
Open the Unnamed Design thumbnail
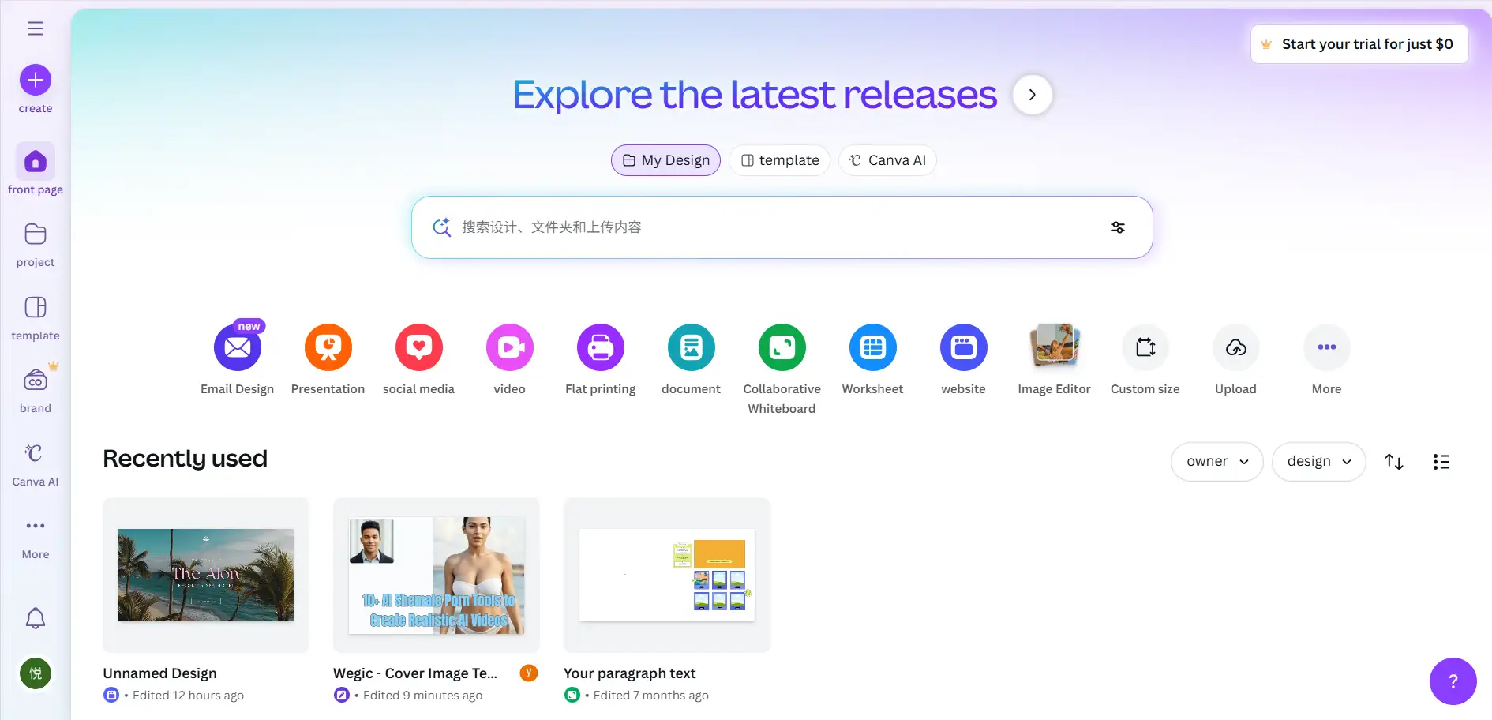coord(206,575)
